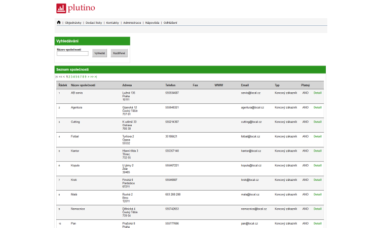Screen dimensions: 380x228
Task: Open Detail for Kopule
Action: click(x=318, y=165)
